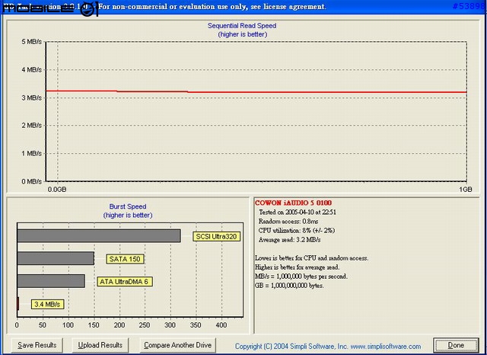
Task: Select the SATA 150 label
Action: pos(125,259)
